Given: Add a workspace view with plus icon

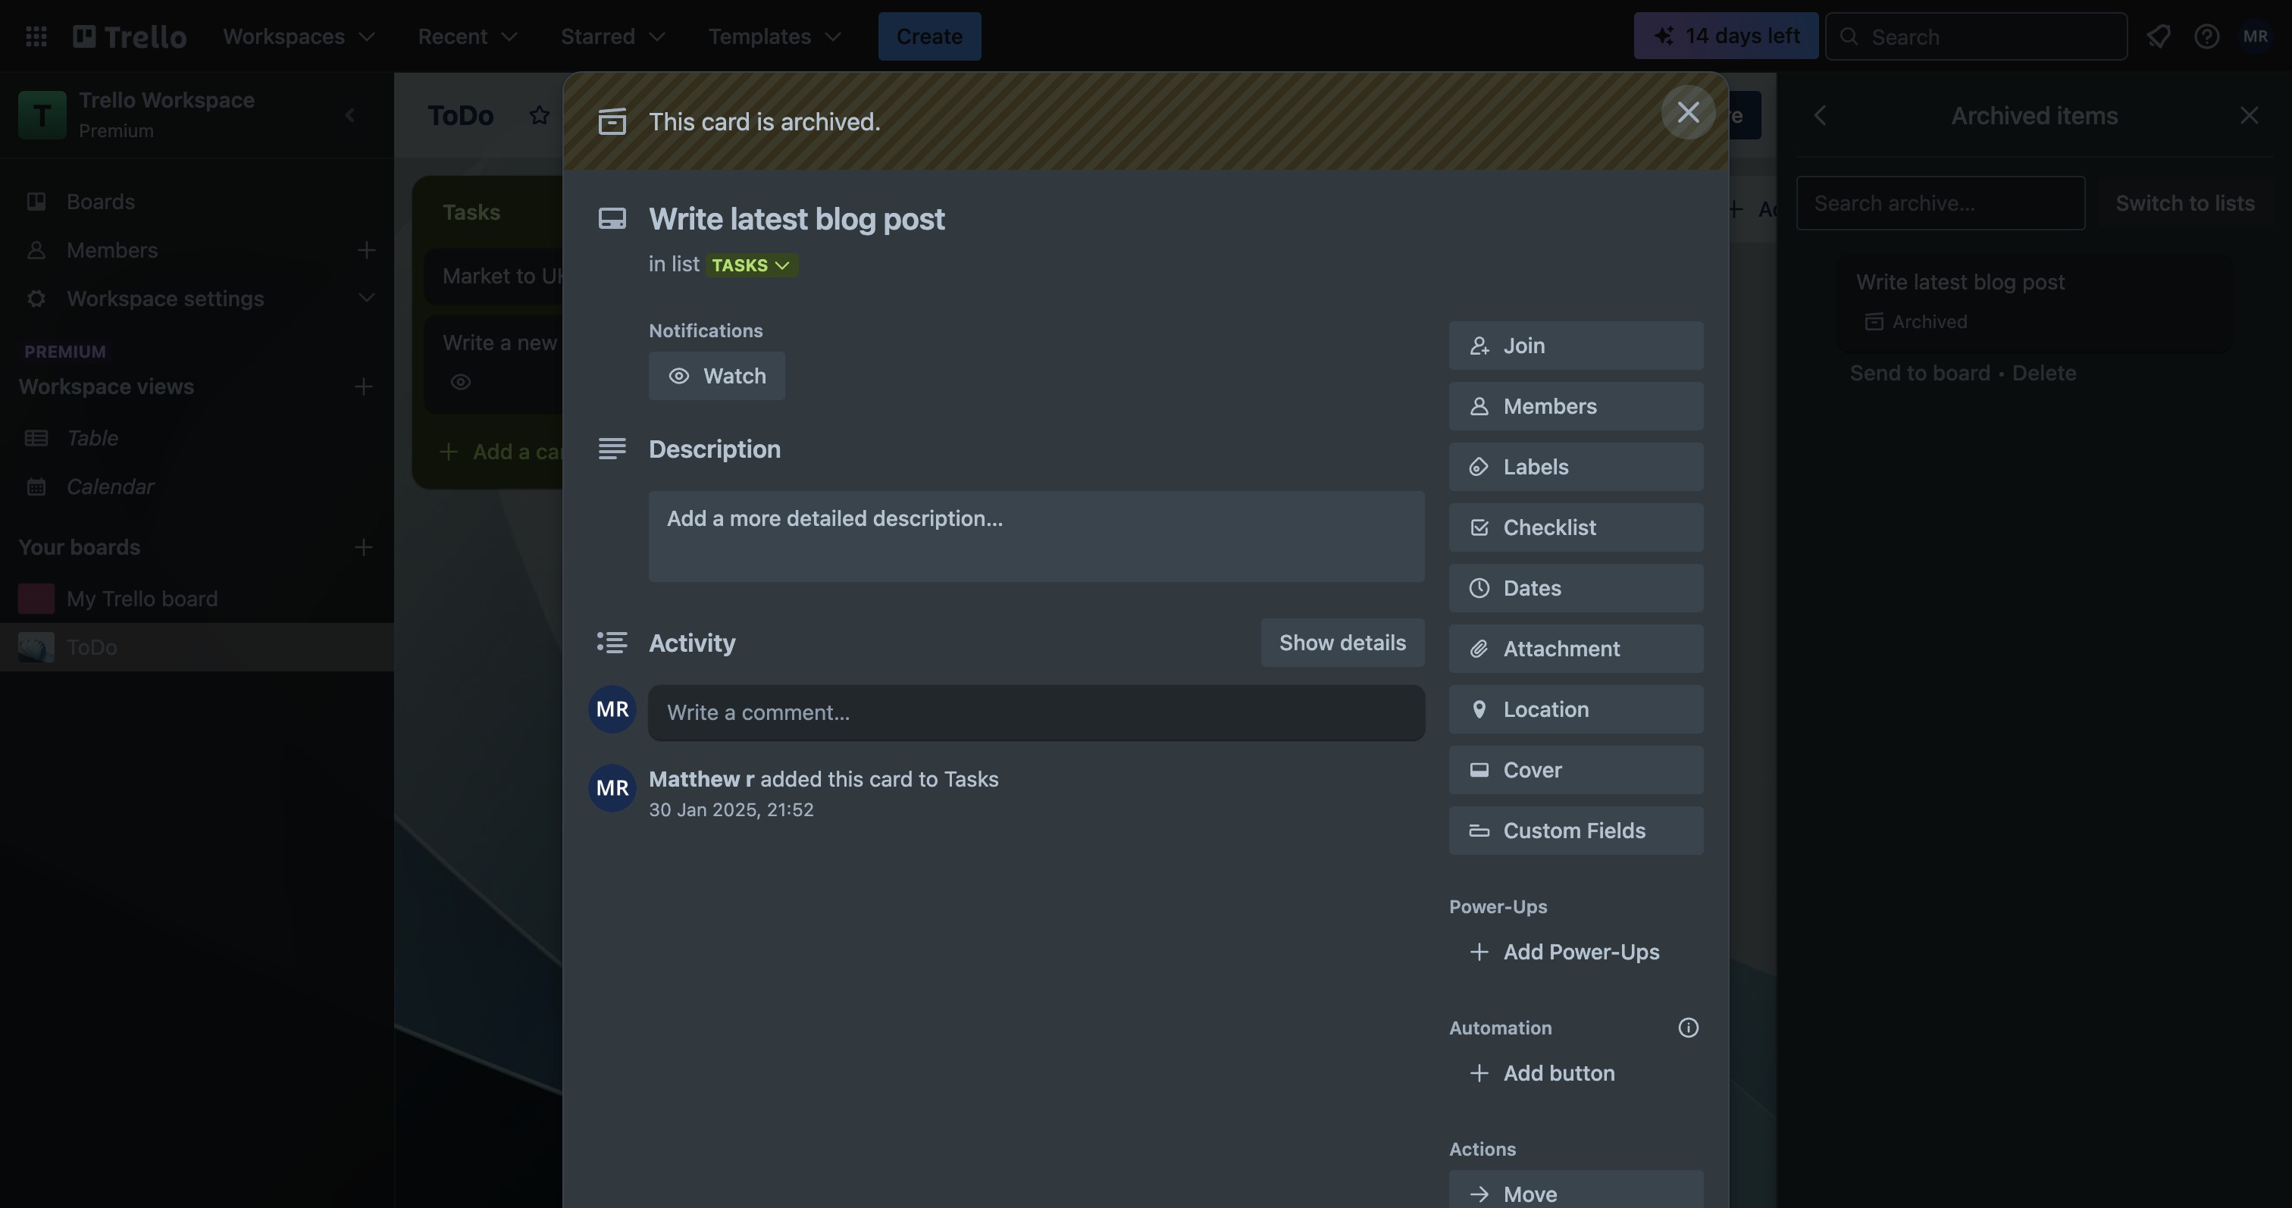Looking at the screenshot, I should 363,387.
